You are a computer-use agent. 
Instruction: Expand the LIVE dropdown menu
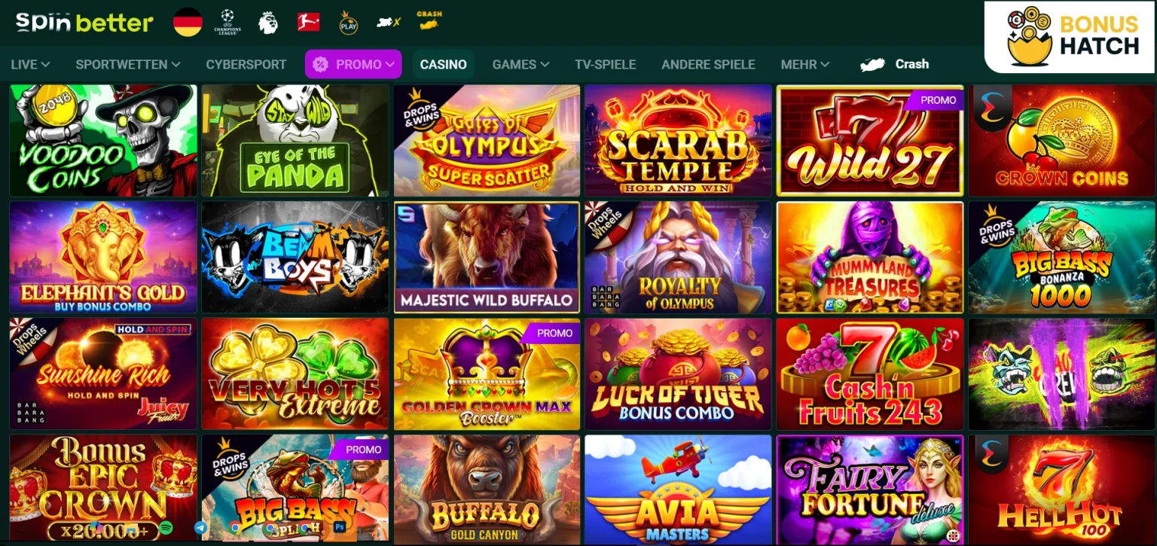(31, 65)
